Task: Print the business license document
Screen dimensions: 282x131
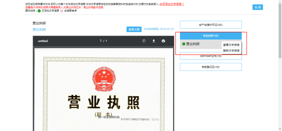Action: [163, 41]
